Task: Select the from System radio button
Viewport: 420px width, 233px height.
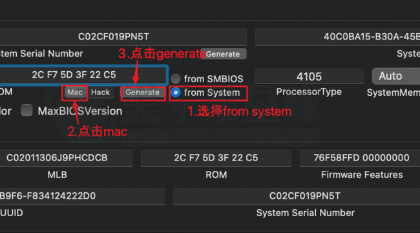Action: [x=176, y=93]
